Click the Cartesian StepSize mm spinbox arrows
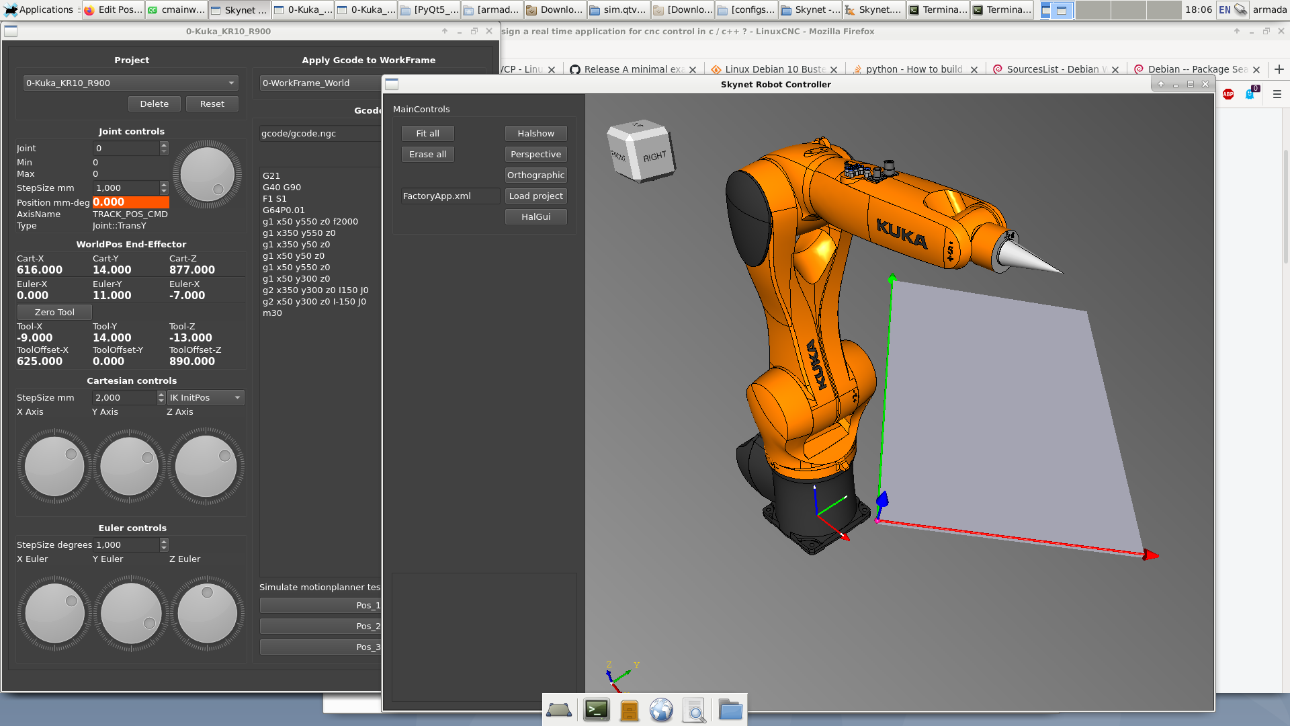The height and width of the screenshot is (726, 1290). 161,397
